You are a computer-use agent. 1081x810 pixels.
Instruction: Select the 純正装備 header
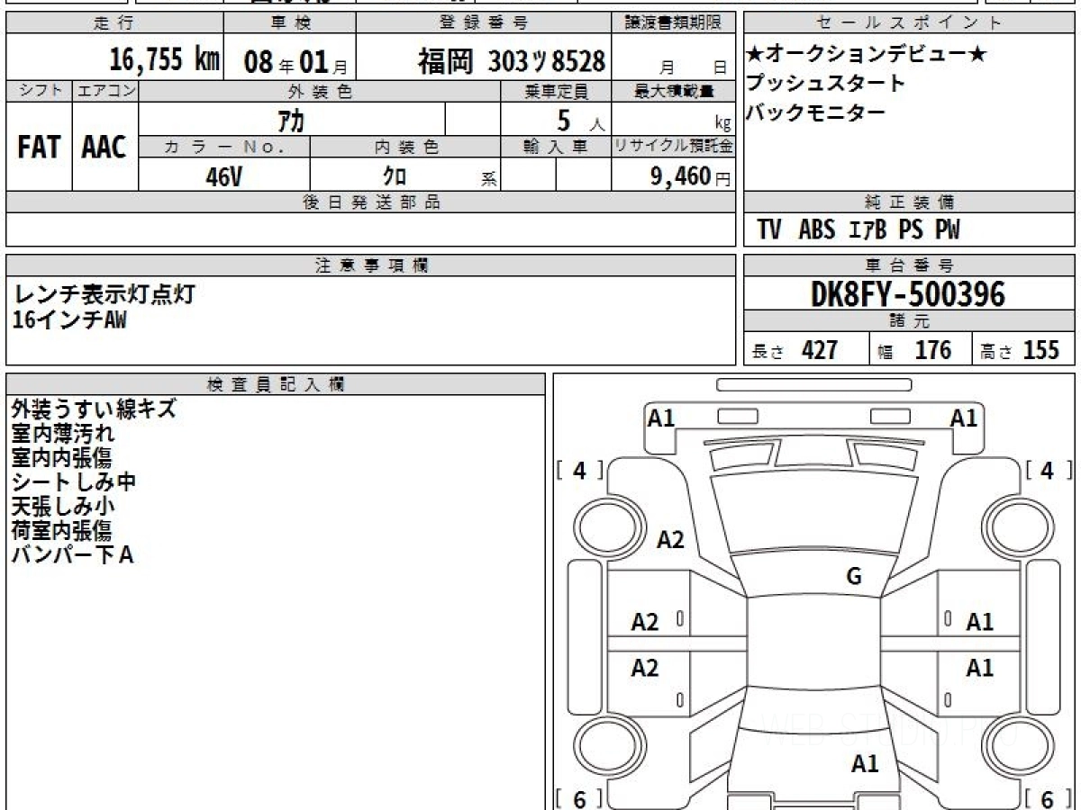[909, 202]
